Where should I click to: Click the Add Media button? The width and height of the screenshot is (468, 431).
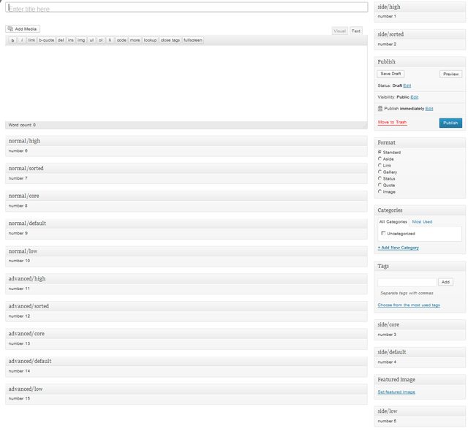(23, 29)
